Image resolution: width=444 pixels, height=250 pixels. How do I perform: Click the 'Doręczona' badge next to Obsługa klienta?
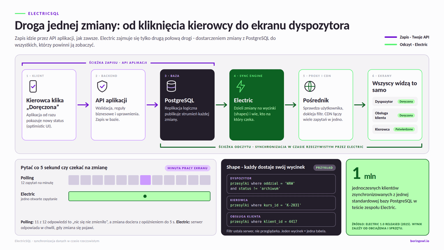406,116
